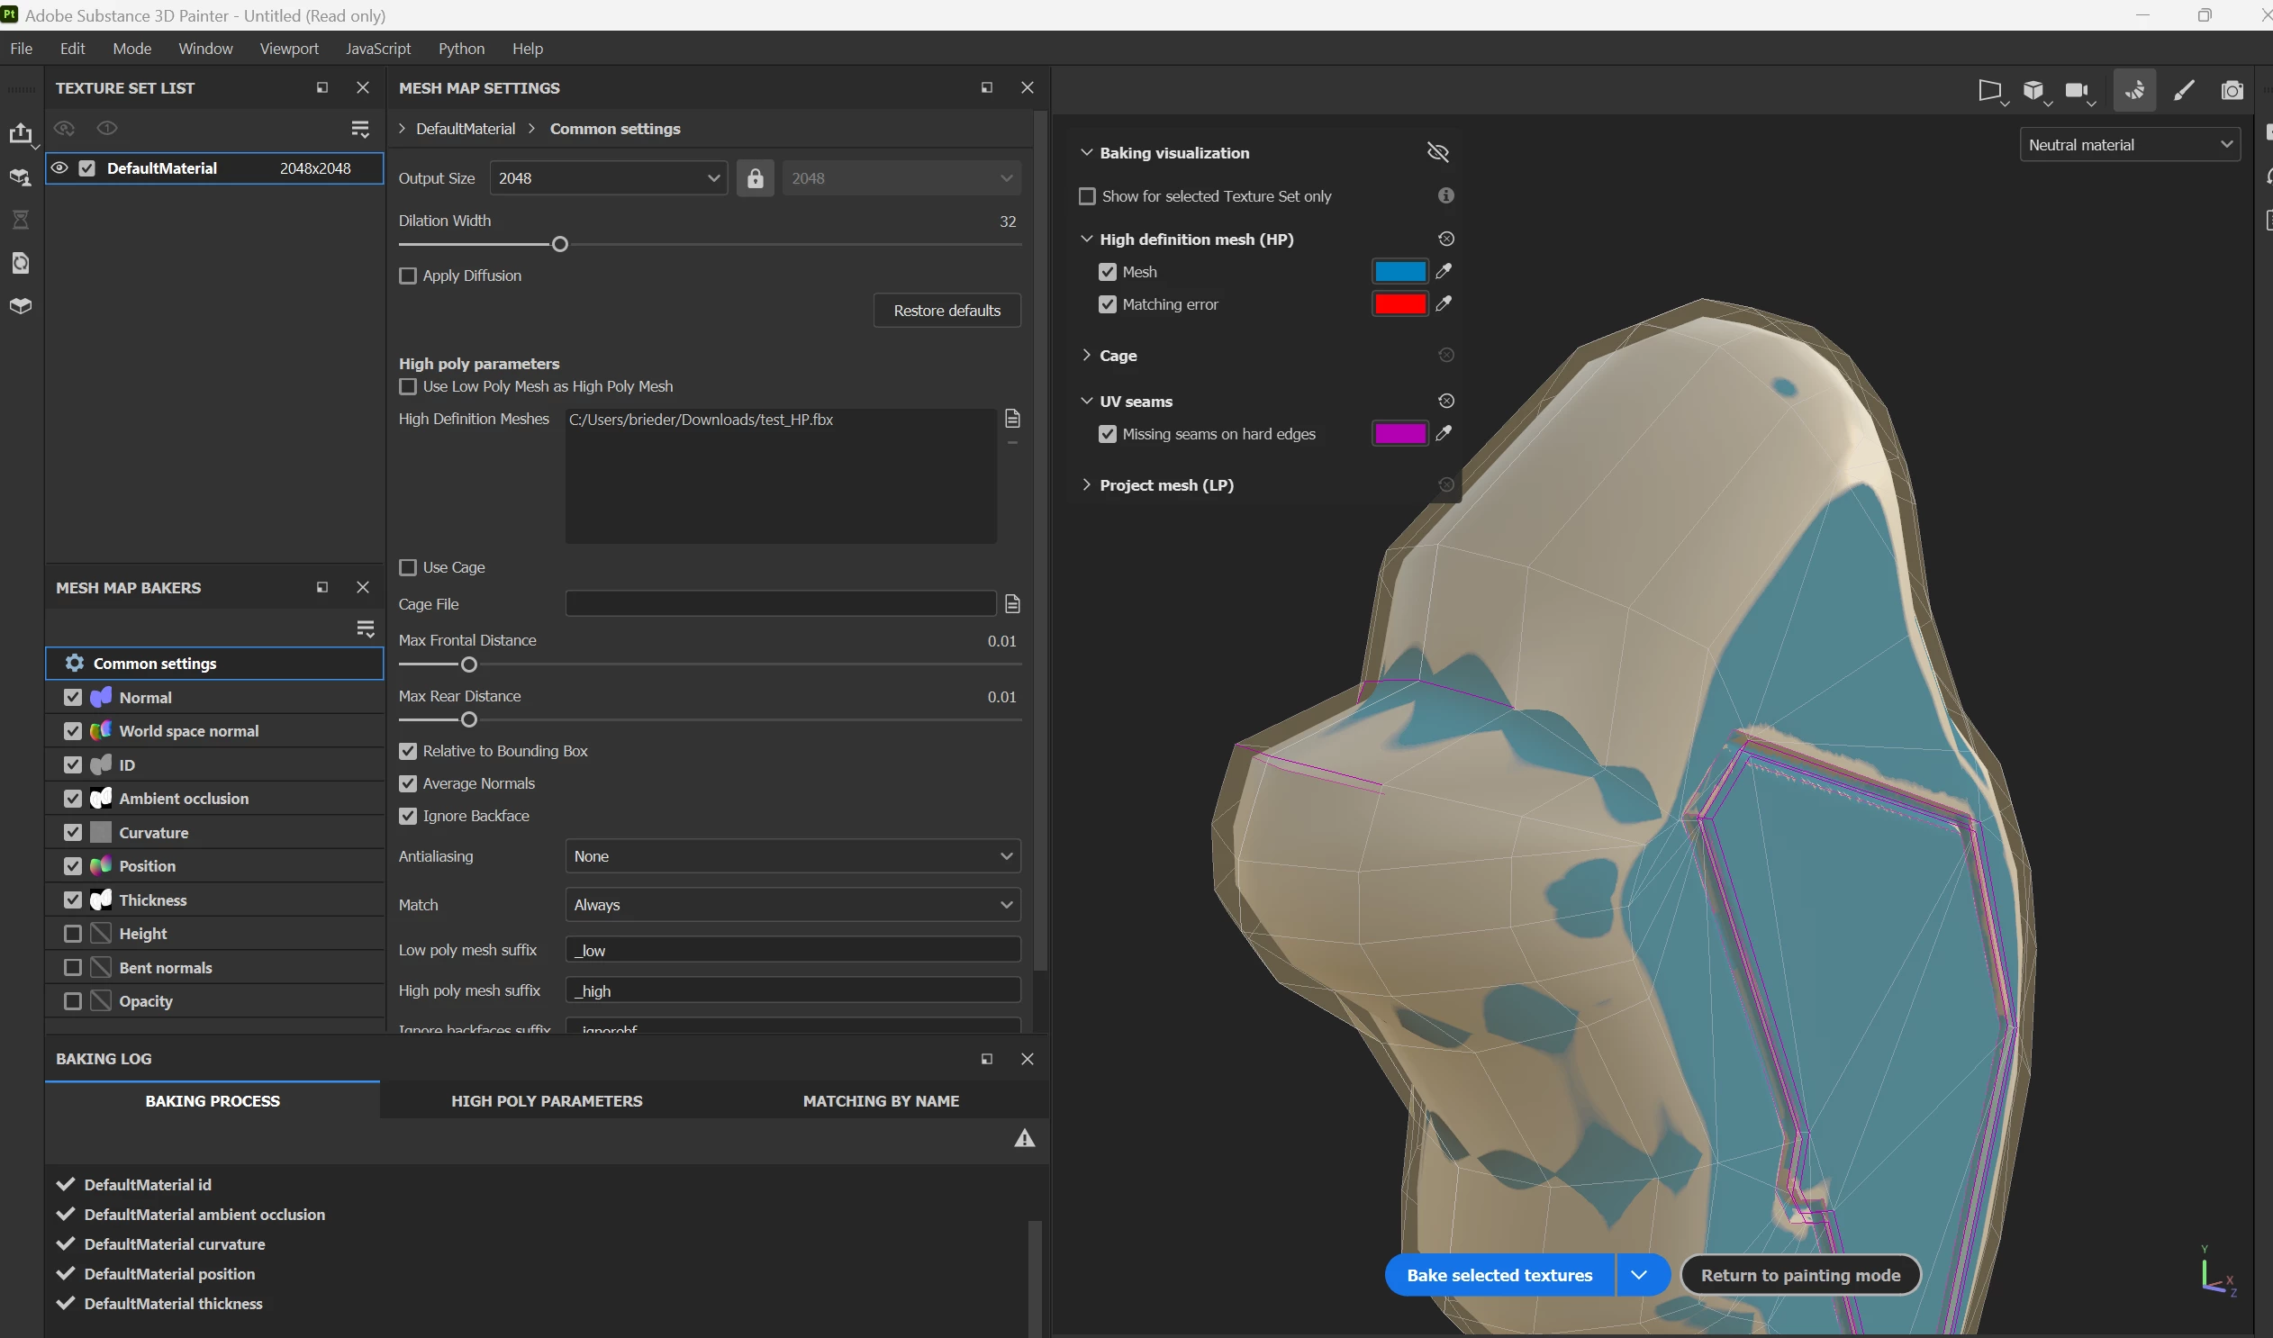This screenshot has height=1338, width=2273.
Task: Click the blue Mesh color swatch
Action: 1399,271
